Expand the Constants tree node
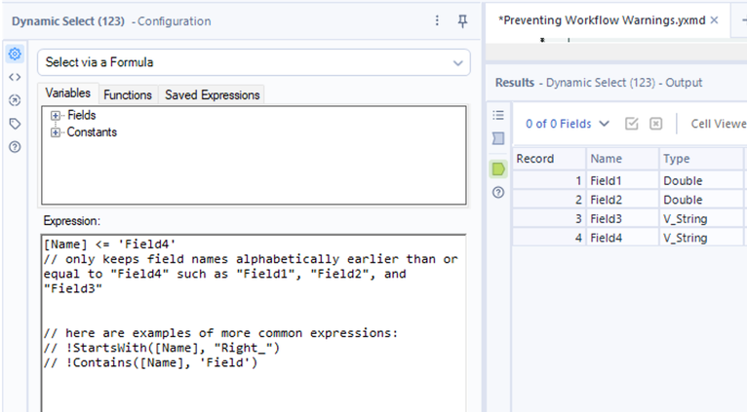Screen dimensions: 747x412 click(56, 132)
